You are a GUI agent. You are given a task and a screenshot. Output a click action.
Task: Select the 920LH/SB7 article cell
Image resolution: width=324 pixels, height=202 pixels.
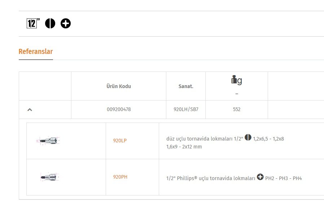tap(186, 109)
